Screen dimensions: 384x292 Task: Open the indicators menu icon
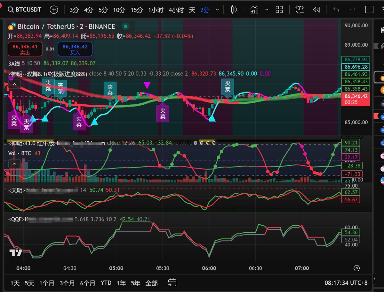coord(255,10)
